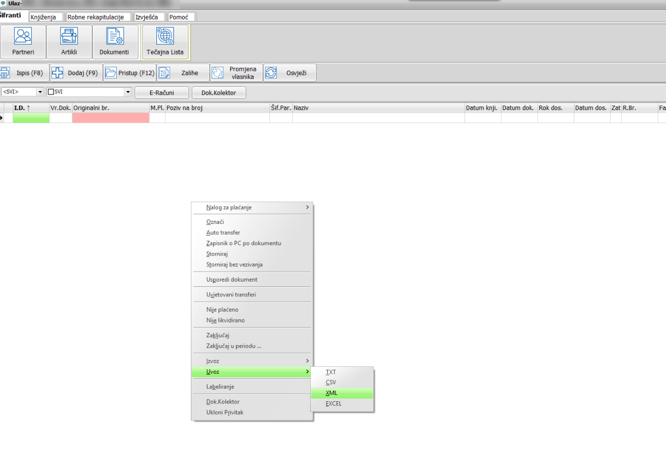666x460 pixels.
Task: Switch to the Knjiženja tab
Action: [x=43, y=17]
